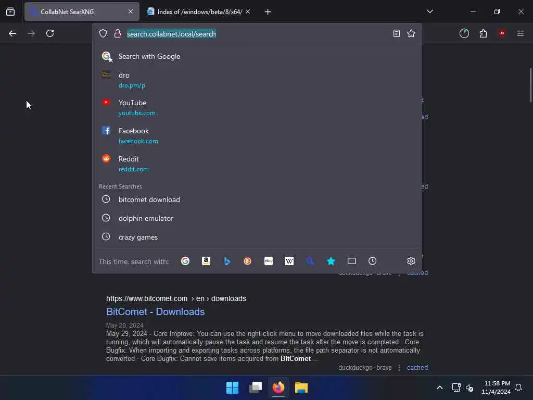The height and width of the screenshot is (400, 533).
Task: Open Firefox View icon in tab bar
Action: (x=10, y=11)
